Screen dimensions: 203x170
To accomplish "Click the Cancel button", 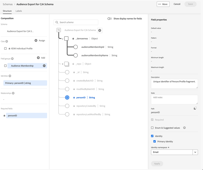I will (x=177, y=4).
